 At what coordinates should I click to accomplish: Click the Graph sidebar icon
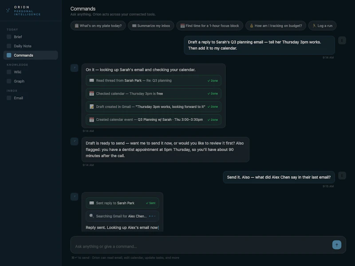(9, 81)
